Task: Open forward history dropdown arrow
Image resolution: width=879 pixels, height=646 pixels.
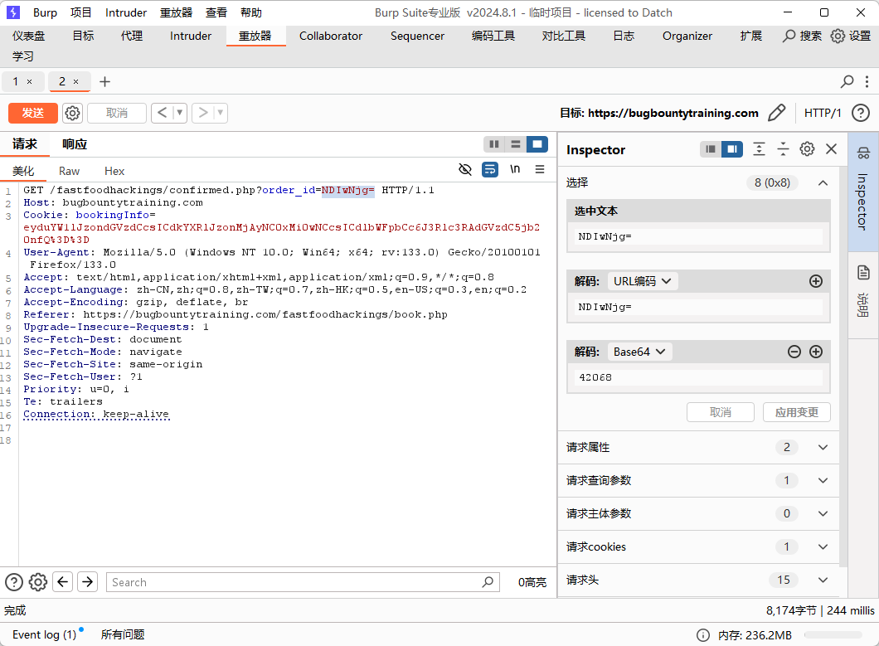Action: 221,114
